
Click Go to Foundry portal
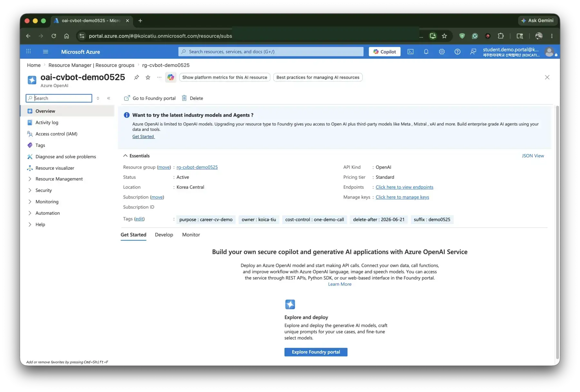(x=150, y=98)
